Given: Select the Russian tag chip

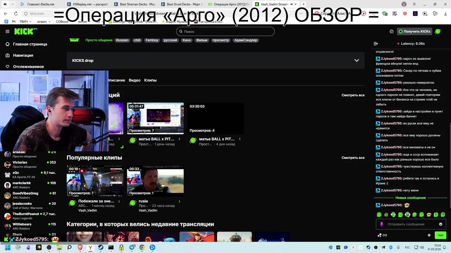Looking at the screenshot, I should tap(122, 40).
